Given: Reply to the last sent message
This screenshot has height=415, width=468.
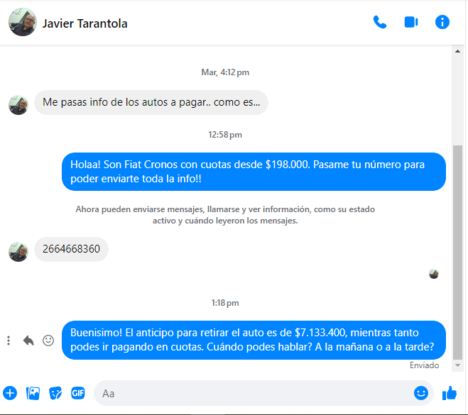Looking at the screenshot, I should [x=28, y=341].
